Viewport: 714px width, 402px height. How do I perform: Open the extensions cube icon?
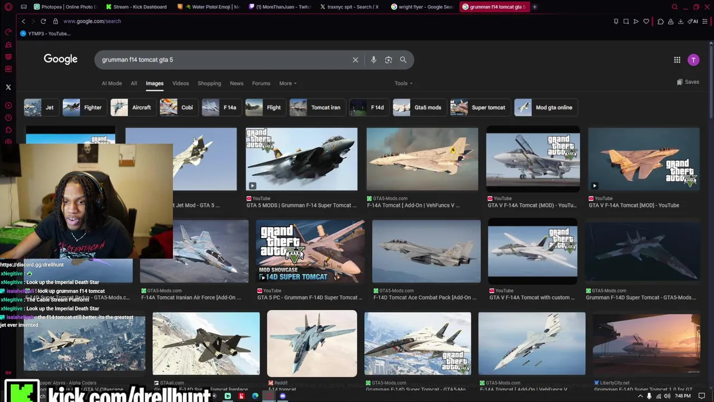(x=660, y=21)
